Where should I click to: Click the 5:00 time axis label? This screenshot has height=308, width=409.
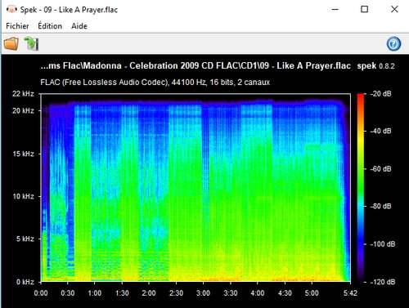312,293
